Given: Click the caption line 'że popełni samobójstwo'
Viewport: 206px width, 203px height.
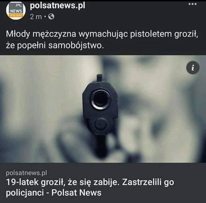Looking at the screenshot, I should pyautogui.click(x=55, y=45).
